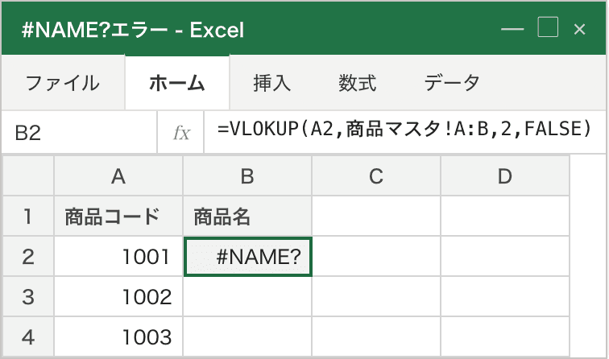The height and width of the screenshot is (359, 609).
Task: Click cell with value 1002
Action: click(118, 297)
